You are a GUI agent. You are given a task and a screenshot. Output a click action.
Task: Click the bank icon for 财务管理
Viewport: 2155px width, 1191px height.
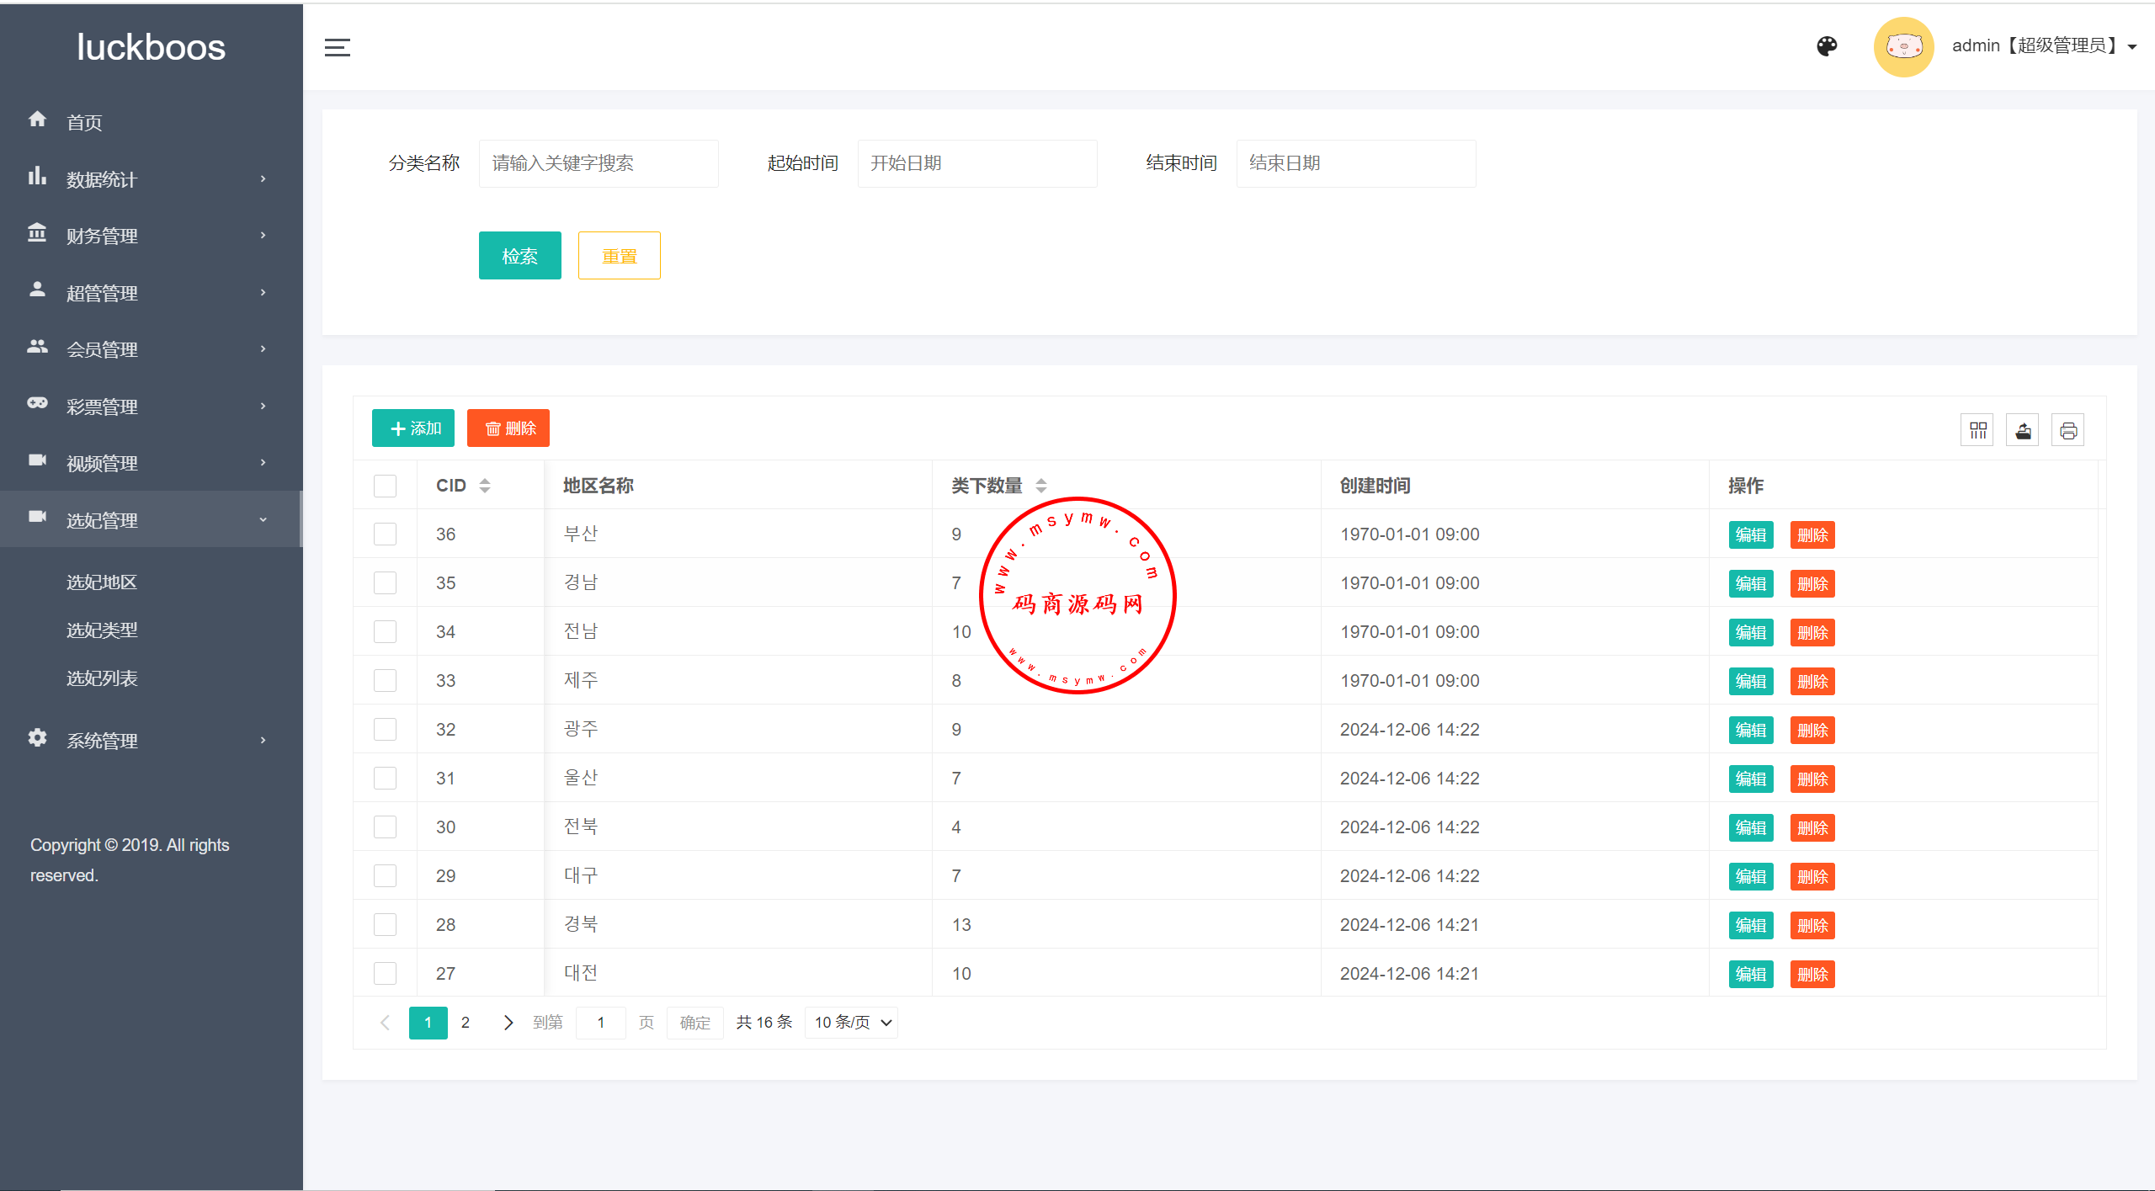click(x=37, y=232)
